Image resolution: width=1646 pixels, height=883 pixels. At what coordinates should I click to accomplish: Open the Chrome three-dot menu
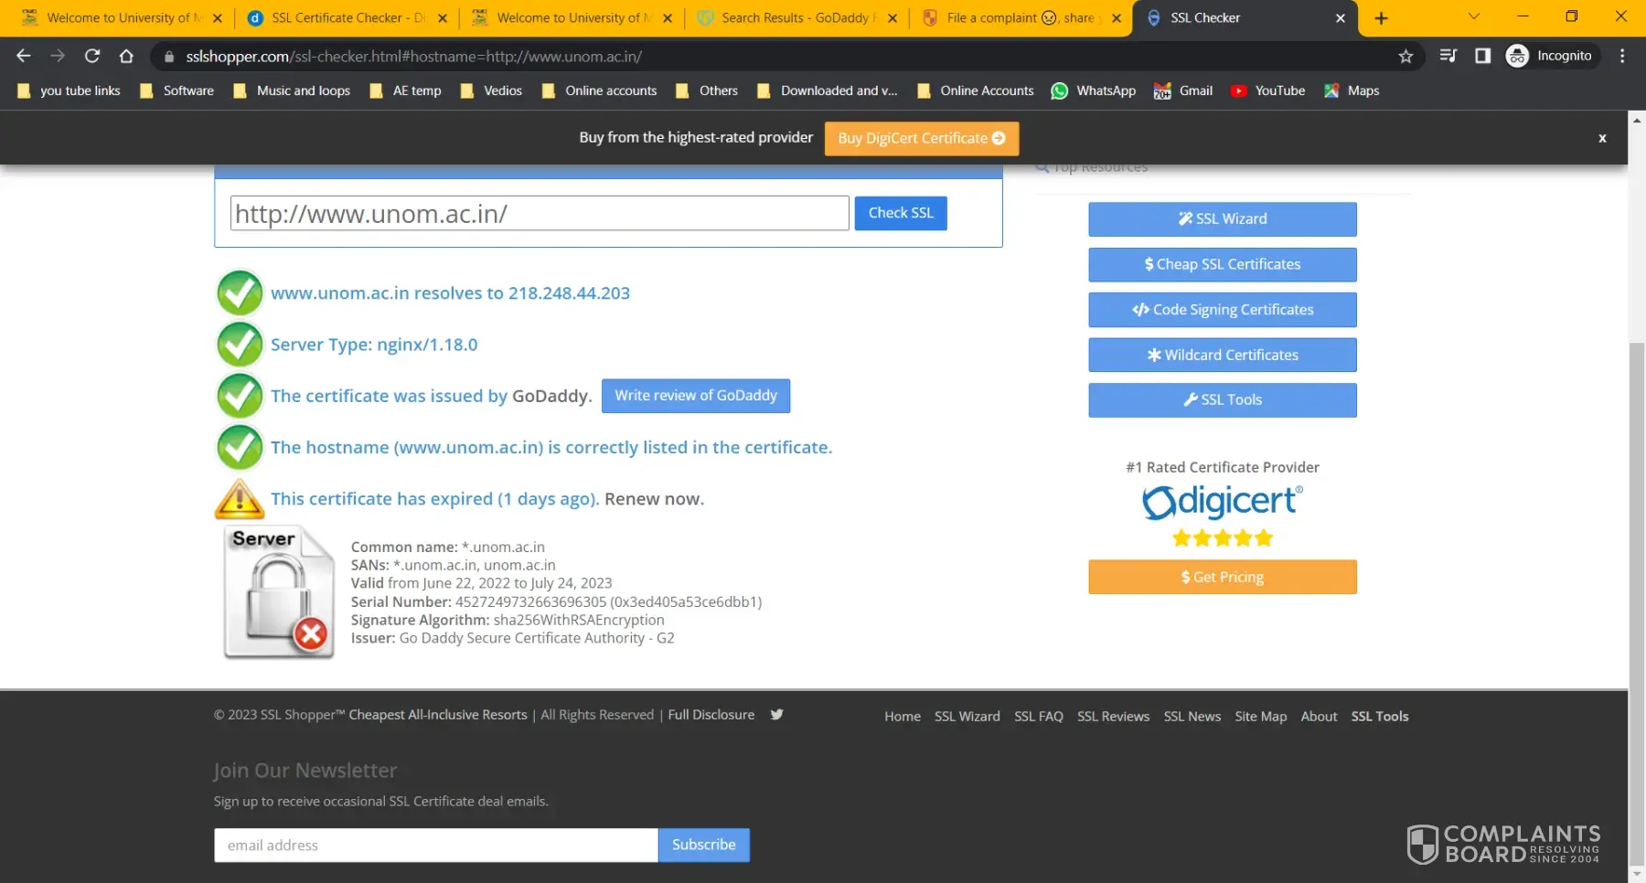1622,57
